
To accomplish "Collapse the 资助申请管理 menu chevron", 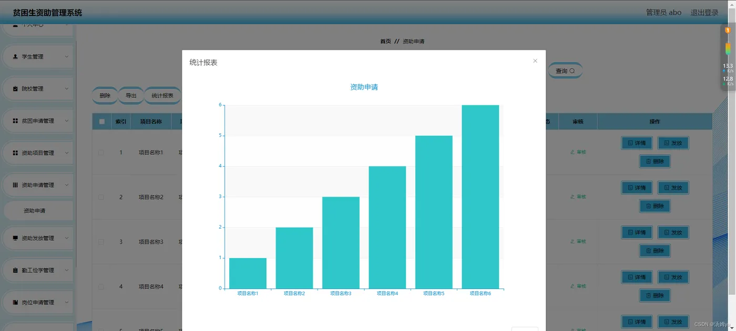I will (66, 185).
